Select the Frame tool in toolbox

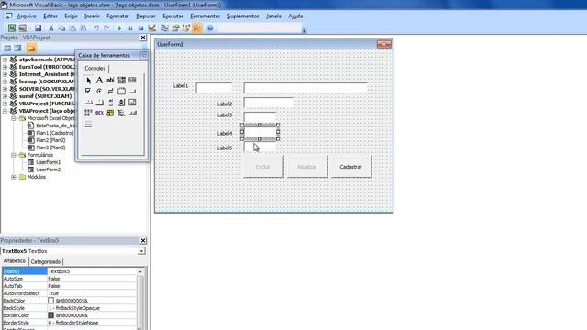click(x=121, y=91)
